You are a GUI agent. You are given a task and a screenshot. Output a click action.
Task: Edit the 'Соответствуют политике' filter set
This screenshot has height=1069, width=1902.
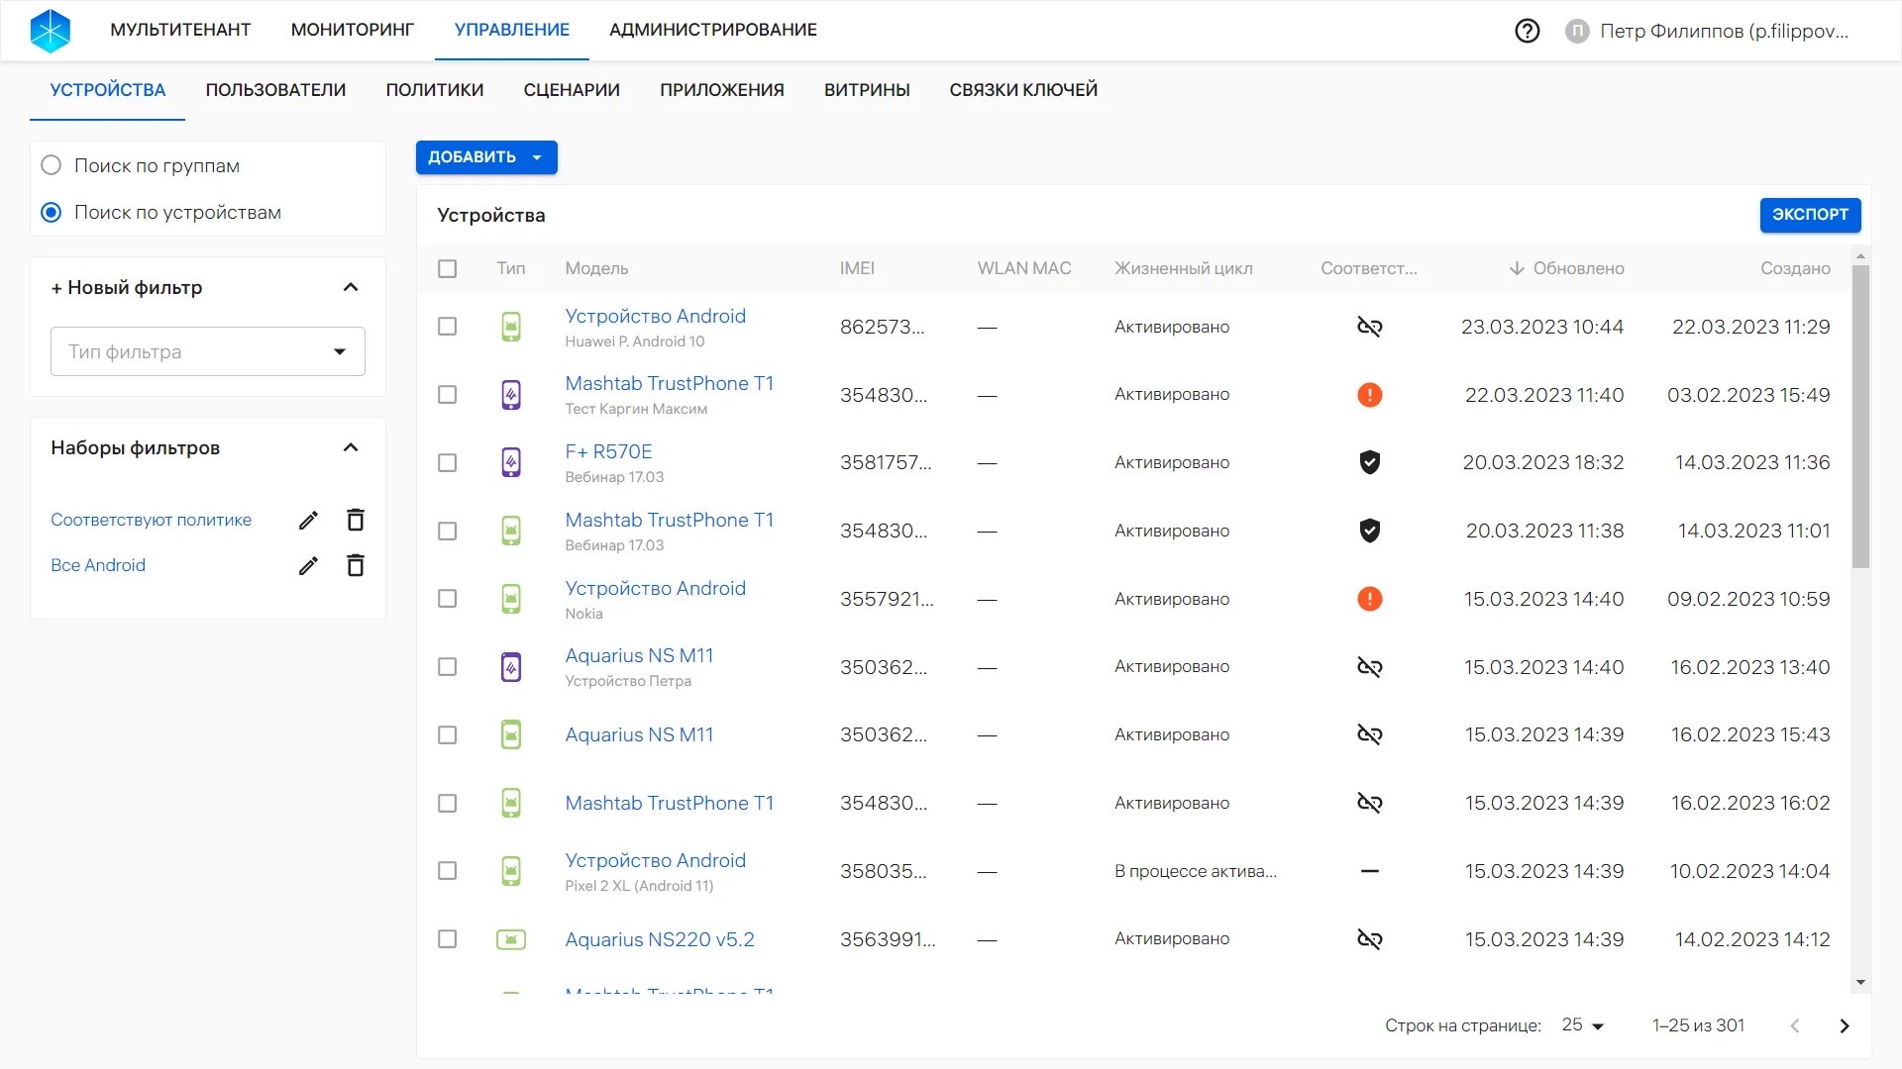pos(308,521)
